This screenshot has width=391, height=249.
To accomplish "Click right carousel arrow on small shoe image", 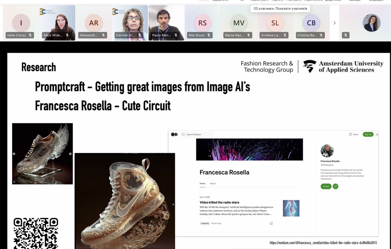I will (x=70, y=154).
